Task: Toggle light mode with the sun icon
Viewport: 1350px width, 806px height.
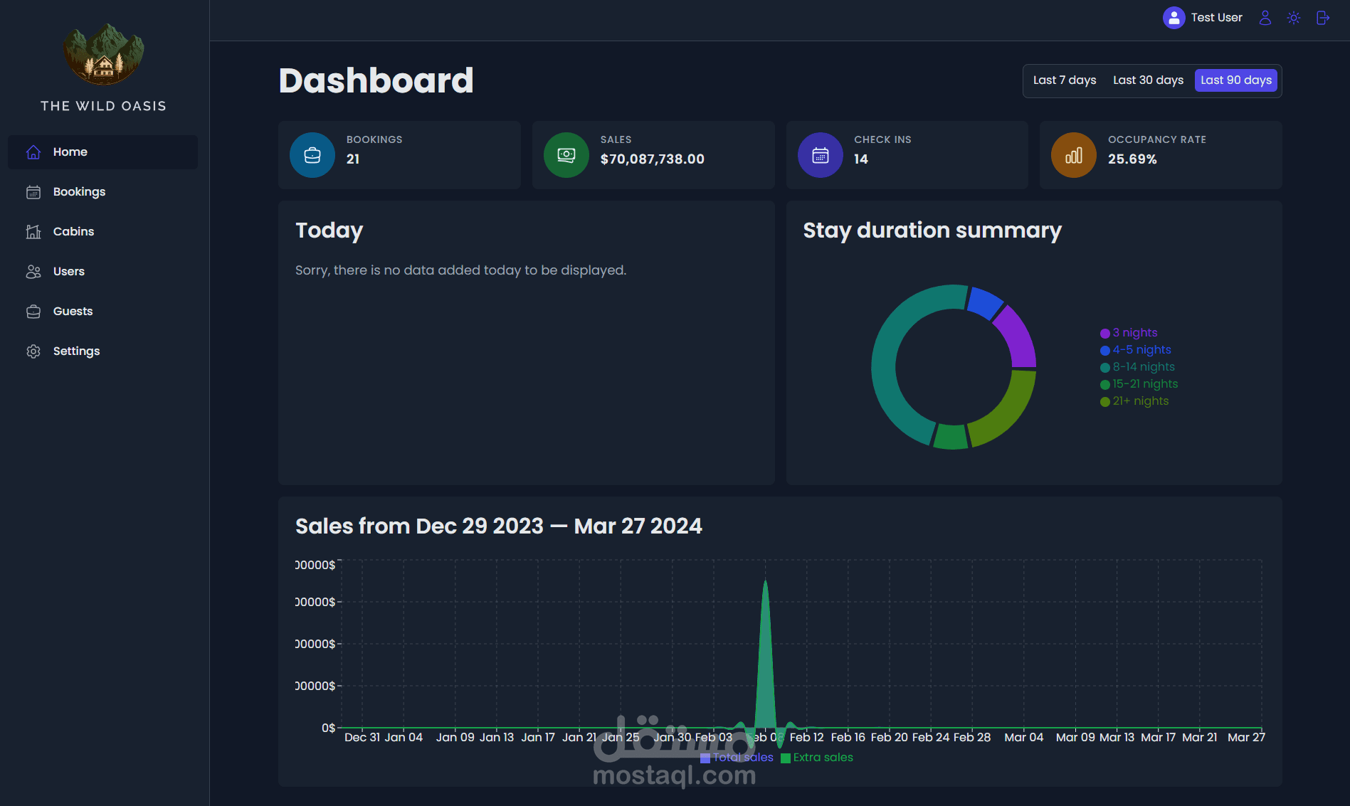Action: (1294, 18)
